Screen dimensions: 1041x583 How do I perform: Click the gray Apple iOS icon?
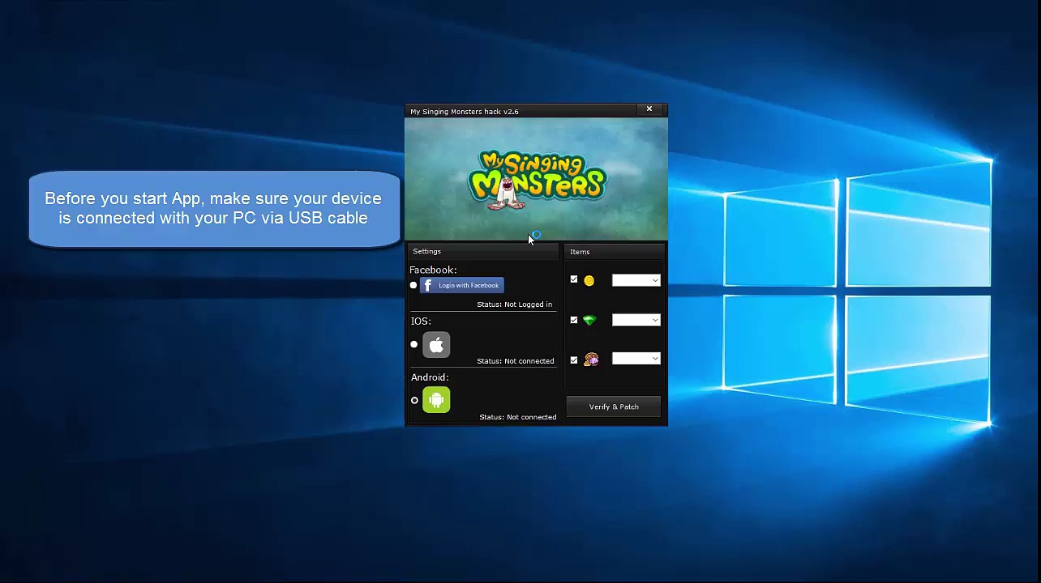click(x=436, y=345)
